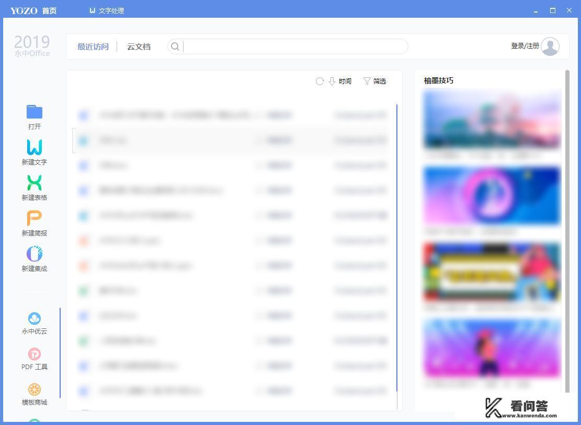Viewport: 581px width, 425px height.
Task: Open 新建简报 to create a presentation
Action: 34,218
